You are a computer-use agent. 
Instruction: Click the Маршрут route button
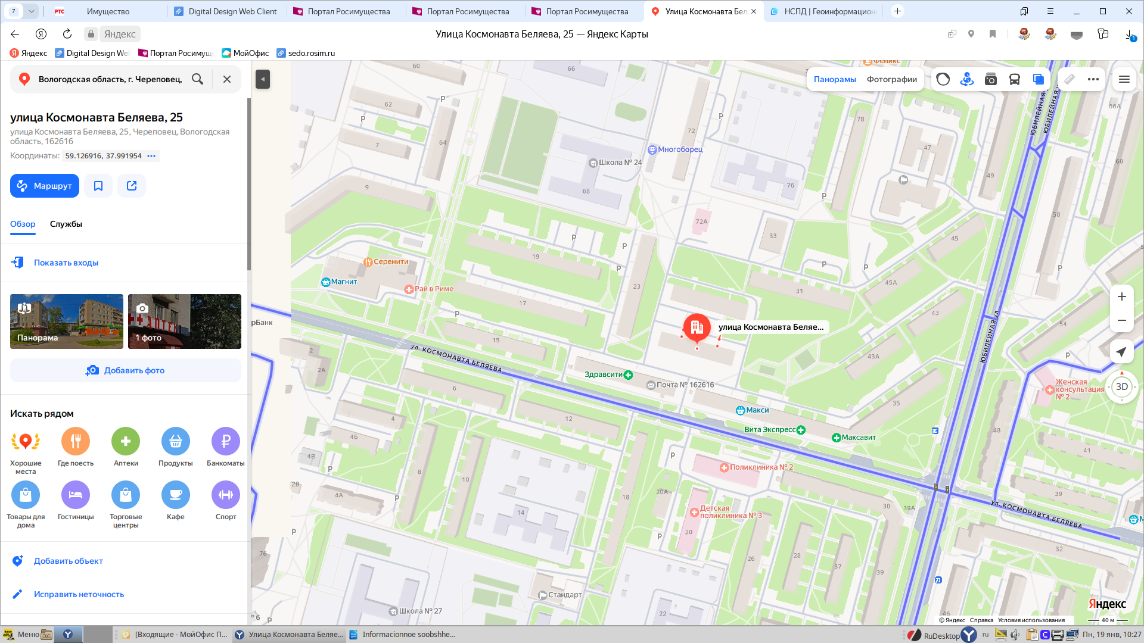(45, 186)
